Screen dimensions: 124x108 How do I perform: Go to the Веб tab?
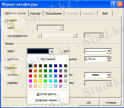(x=105, y=13)
